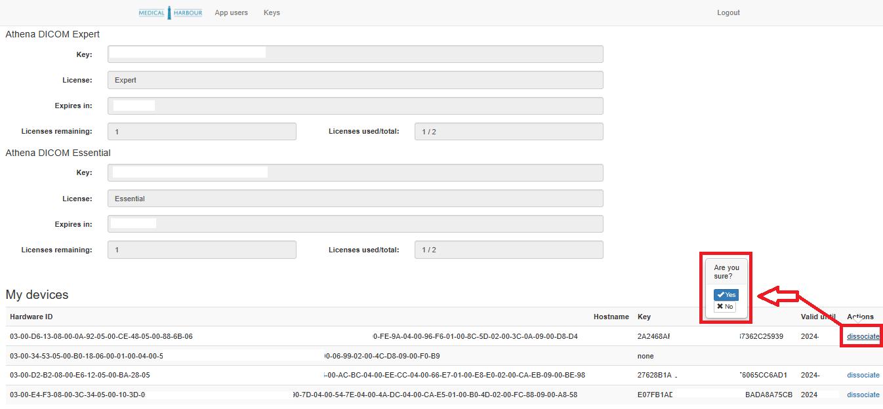The height and width of the screenshot is (409, 883).
Task: Click the Hardware ID column header
Action: pyautogui.click(x=31, y=317)
